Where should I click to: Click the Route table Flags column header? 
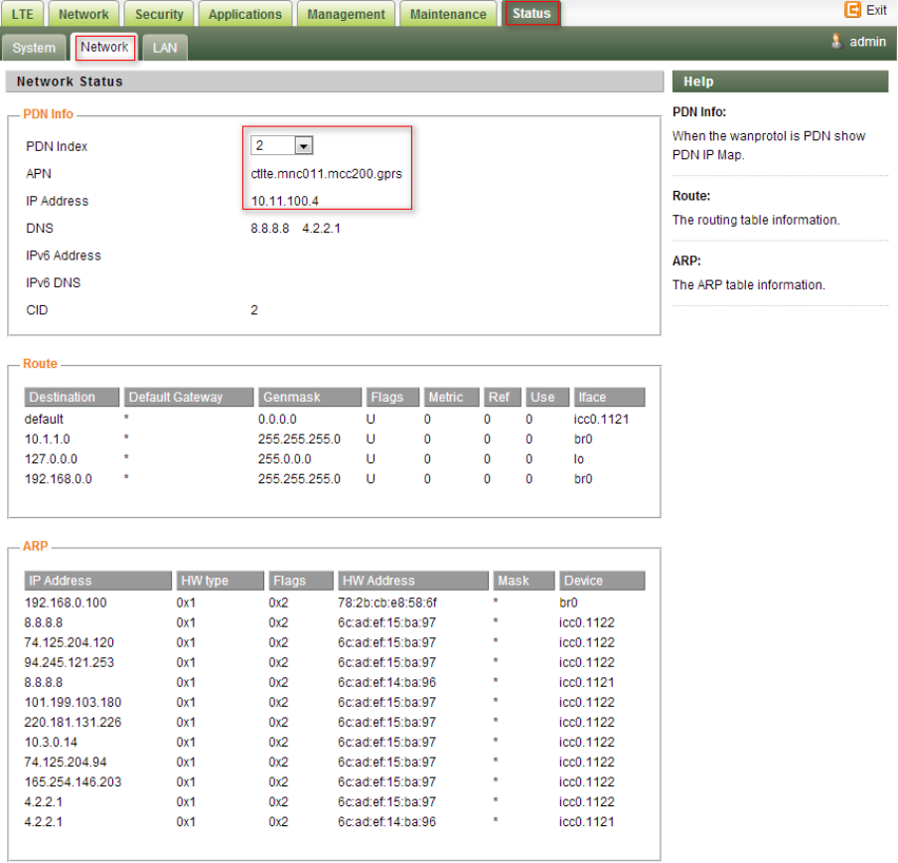[393, 397]
